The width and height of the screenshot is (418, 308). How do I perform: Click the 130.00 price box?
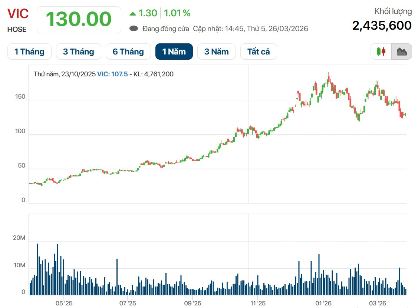(79, 19)
